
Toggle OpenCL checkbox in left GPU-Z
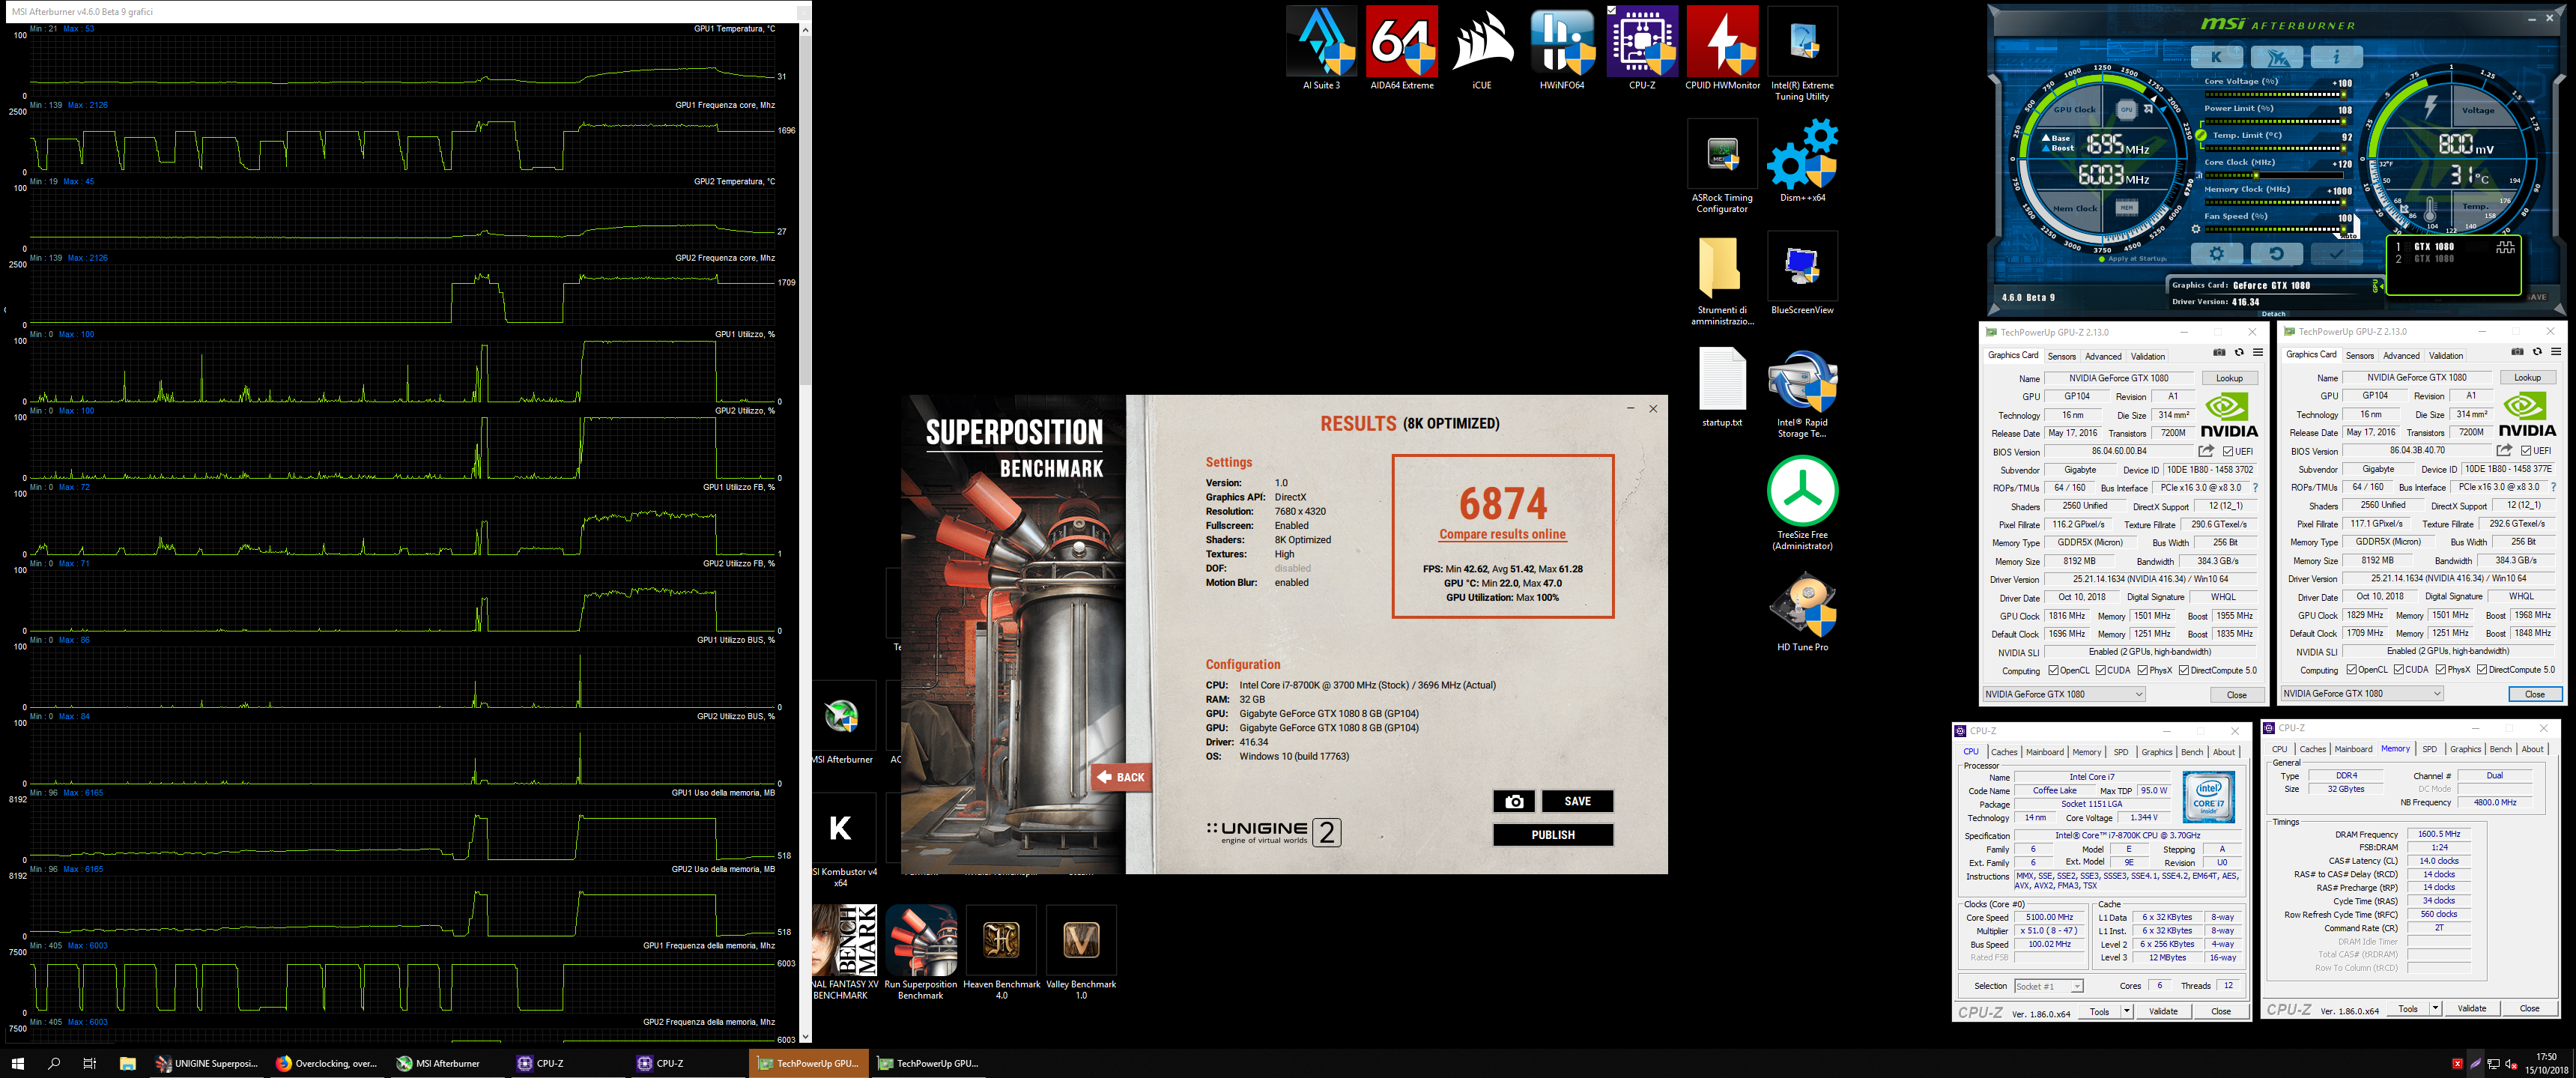(x=2053, y=670)
